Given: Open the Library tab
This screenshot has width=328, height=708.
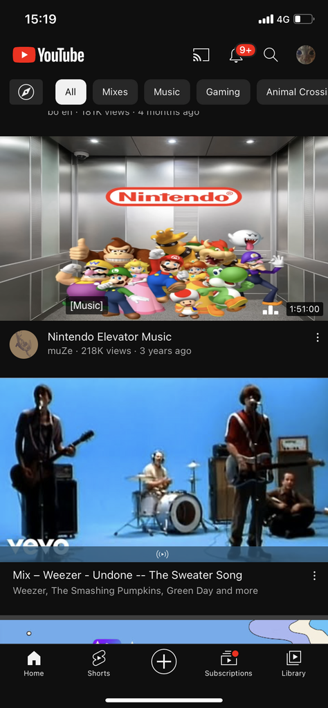Looking at the screenshot, I should point(293,664).
